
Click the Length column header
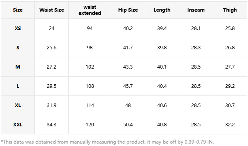click(162, 10)
